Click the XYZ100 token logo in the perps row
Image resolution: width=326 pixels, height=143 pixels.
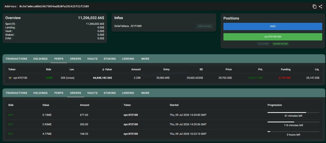click(10, 78)
